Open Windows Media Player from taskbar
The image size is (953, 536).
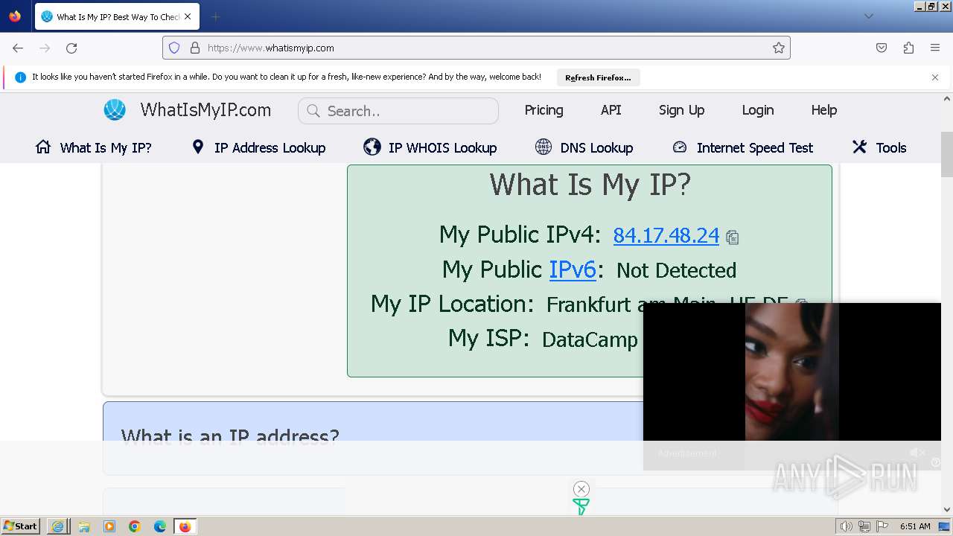point(109,526)
